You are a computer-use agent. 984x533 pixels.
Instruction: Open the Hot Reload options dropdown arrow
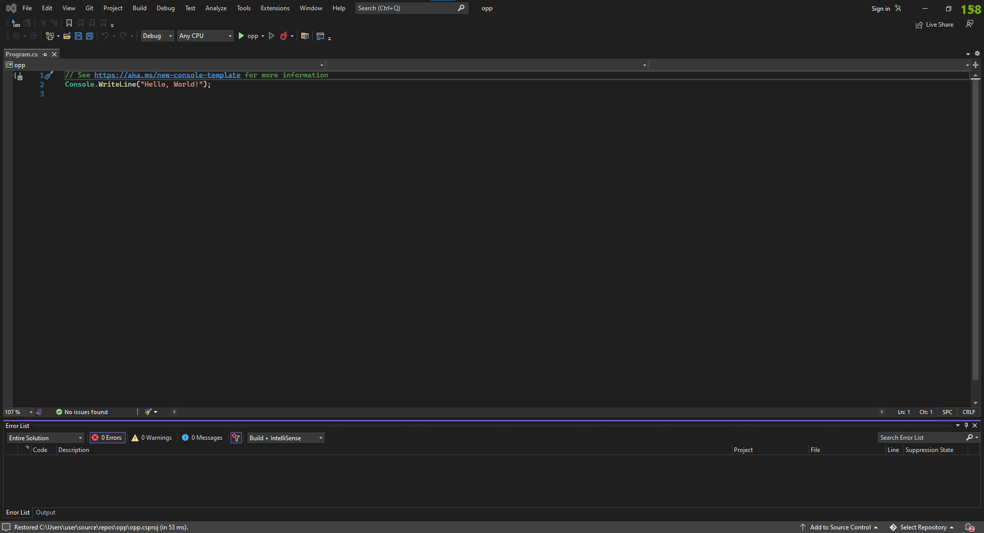(292, 36)
